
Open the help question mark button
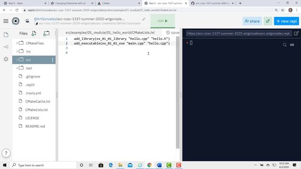[6, 153]
